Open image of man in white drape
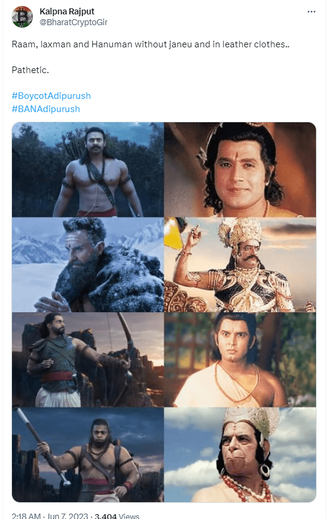This screenshot has width=331, height=519. tap(240, 360)
